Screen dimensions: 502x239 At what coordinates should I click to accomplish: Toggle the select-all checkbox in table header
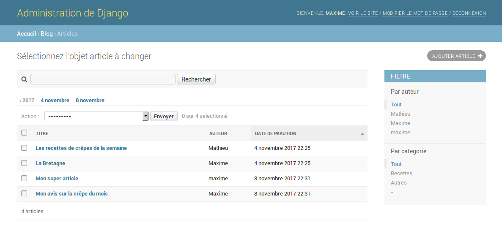coord(24,133)
